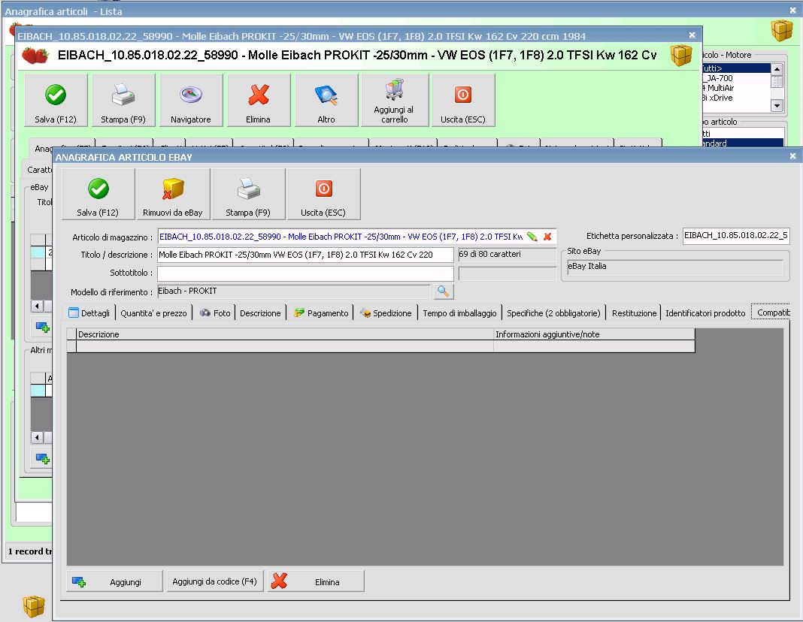This screenshot has height=622, width=803.
Task: Click the yellow cube icon in the EIBACH window header
Action: 681,56
